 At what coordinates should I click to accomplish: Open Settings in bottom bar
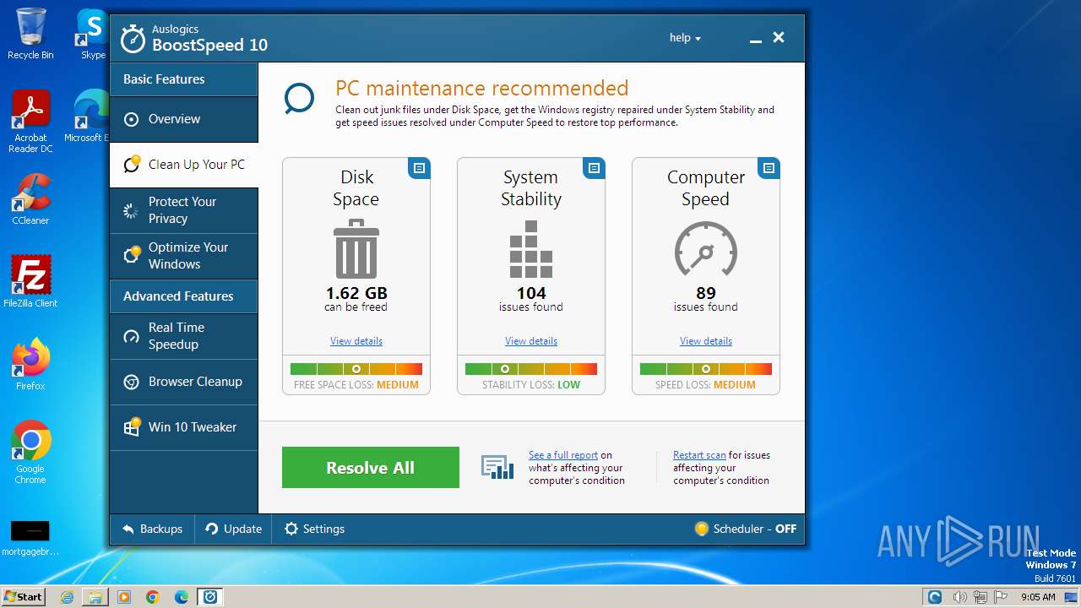coord(315,529)
